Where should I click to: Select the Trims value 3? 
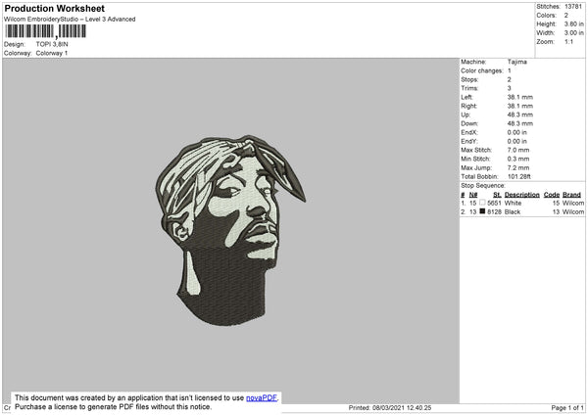tap(510, 88)
